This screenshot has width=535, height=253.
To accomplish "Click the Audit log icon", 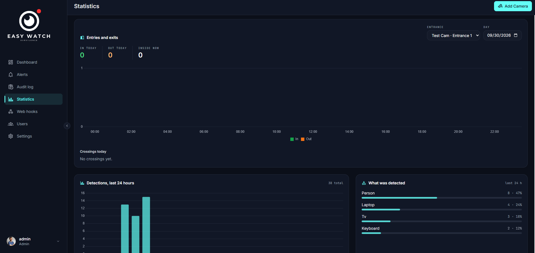I will 11,87.
